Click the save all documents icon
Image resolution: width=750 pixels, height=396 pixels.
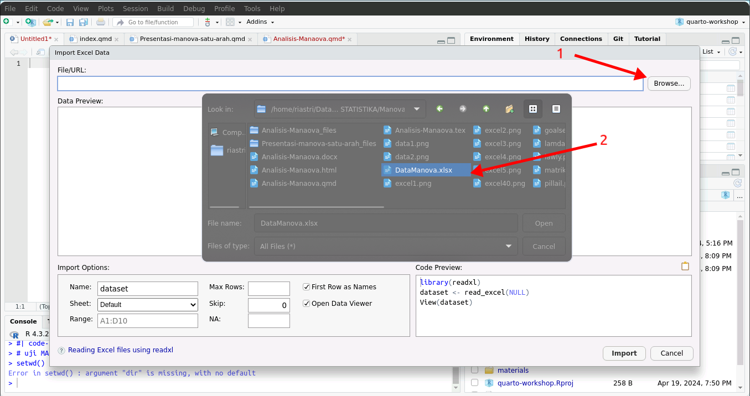pos(84,22)
